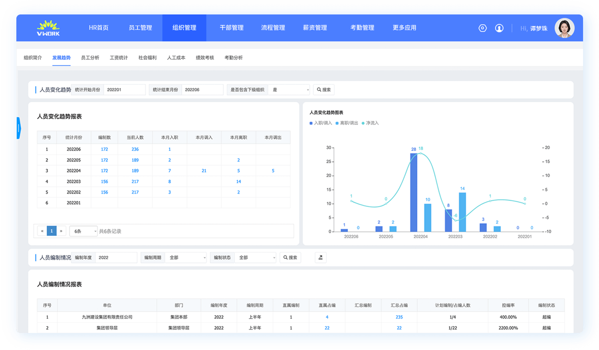
Task: Open 编制周期 dropdown
Action: coord(186,258)
